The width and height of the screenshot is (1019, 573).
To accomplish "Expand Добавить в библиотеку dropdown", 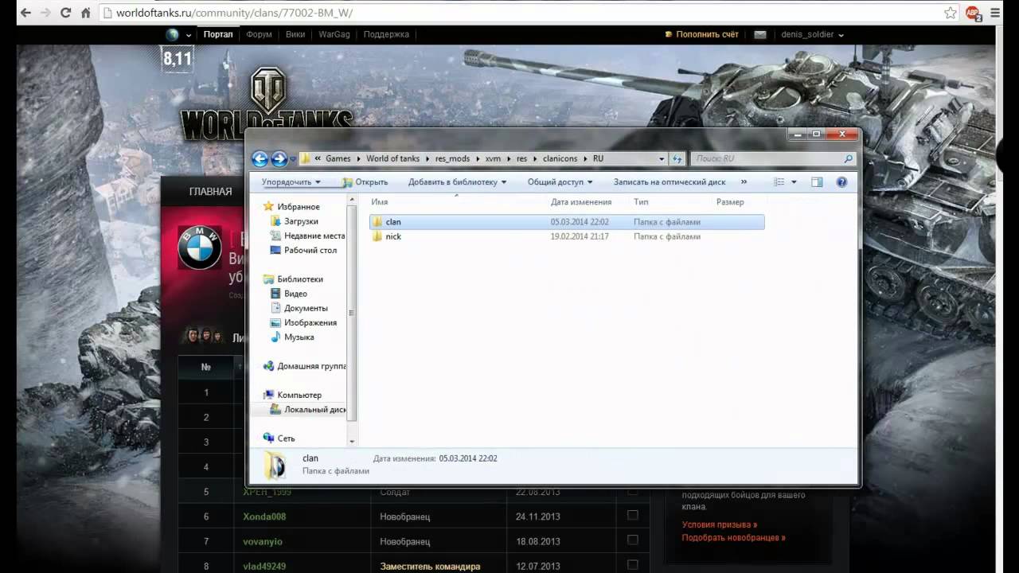I will pyautogui.click(x=458, y=182).
